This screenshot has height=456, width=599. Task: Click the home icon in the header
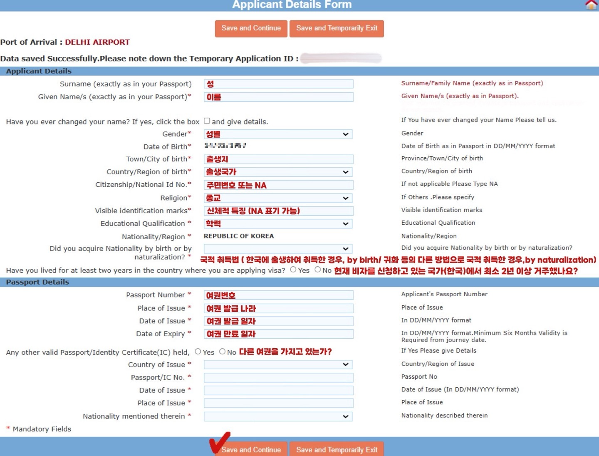[x=591, y=5]
